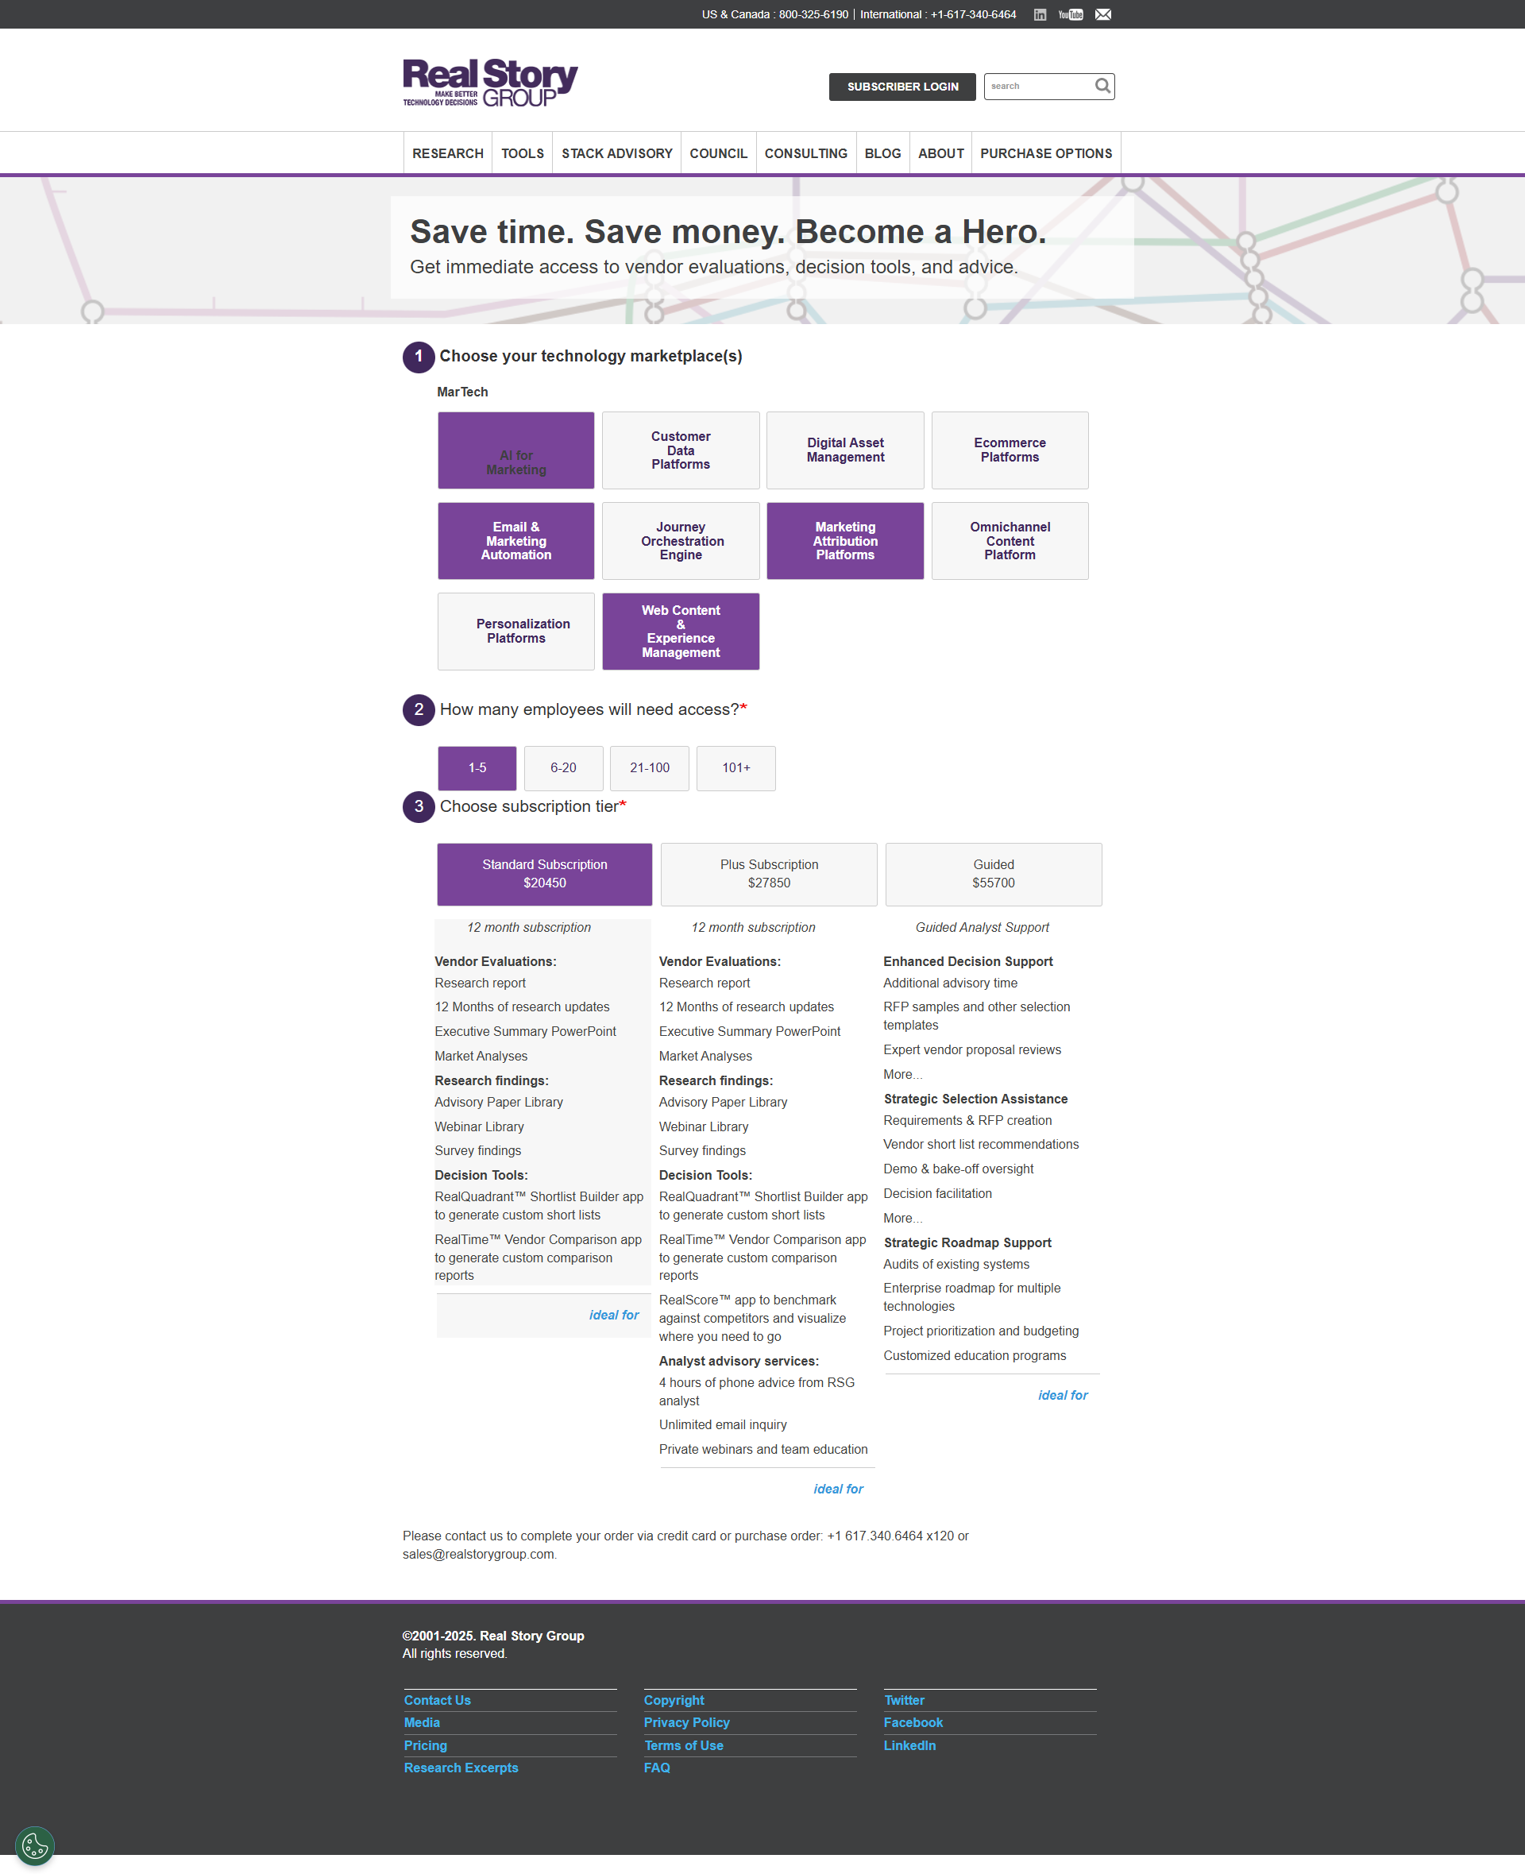The width and height of the screenshot is (1525, 1874).
Task: Select Journey Orchestration Engine tile
Action: pos(680,540)
